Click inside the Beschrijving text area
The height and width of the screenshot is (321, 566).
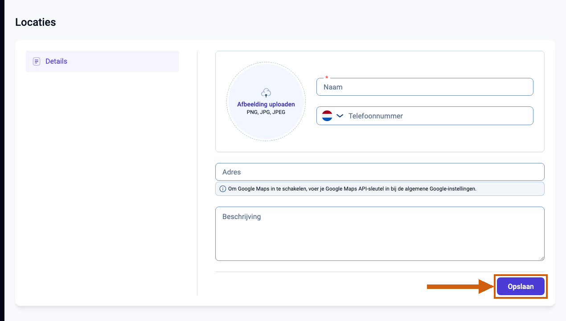pos(380,234)
